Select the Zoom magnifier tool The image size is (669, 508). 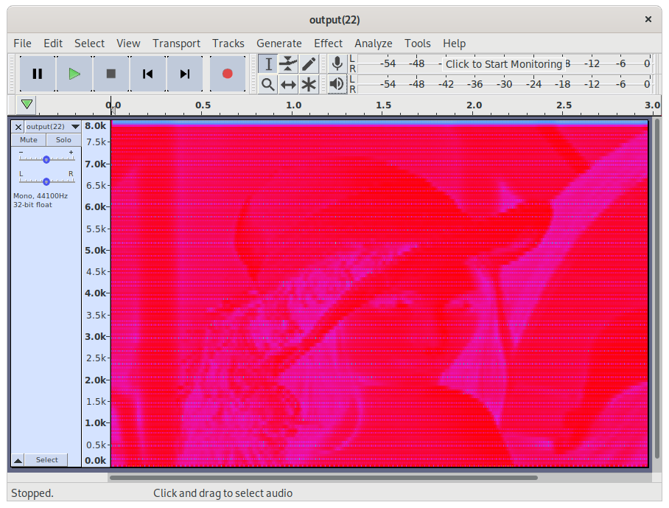pyautogui.click(x=268, y=85)
